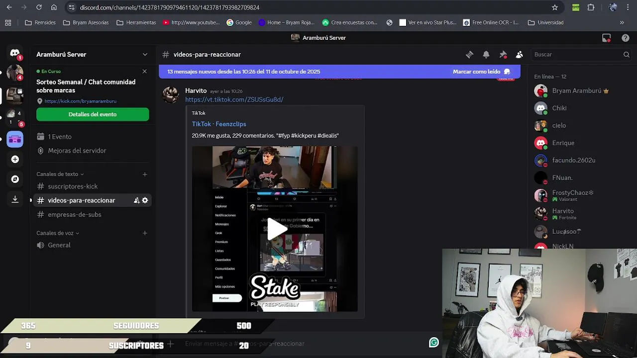Viewport: 637px width, 358px height.
Task: Open Free Online OCR bookmark
Action: point(491,22)
